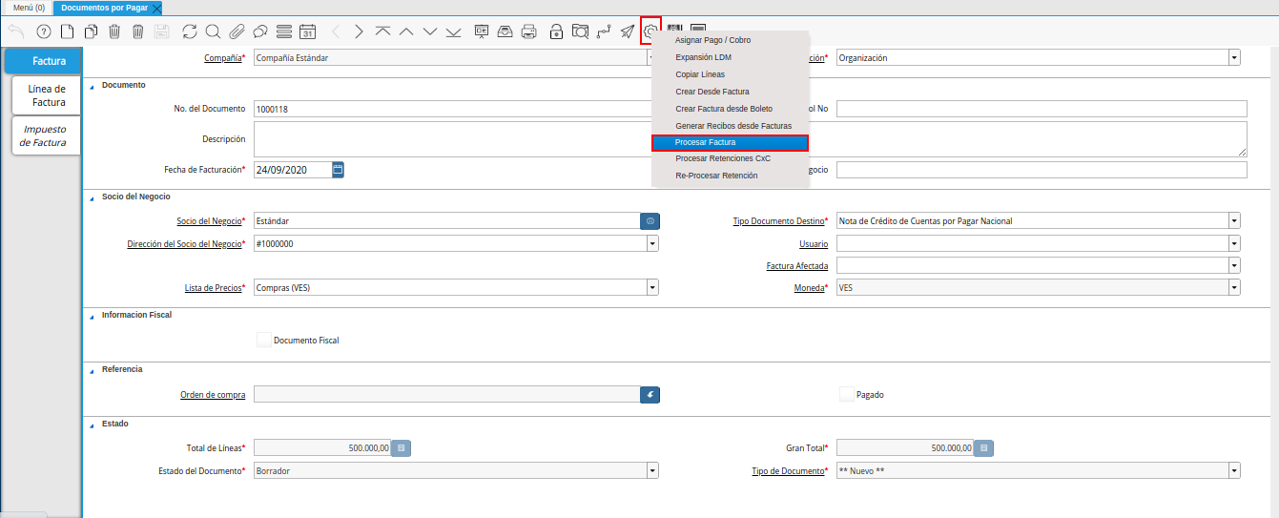The image size is (1279, 518).
Task: Click the attachment paperclip icon
Action: 237,31
